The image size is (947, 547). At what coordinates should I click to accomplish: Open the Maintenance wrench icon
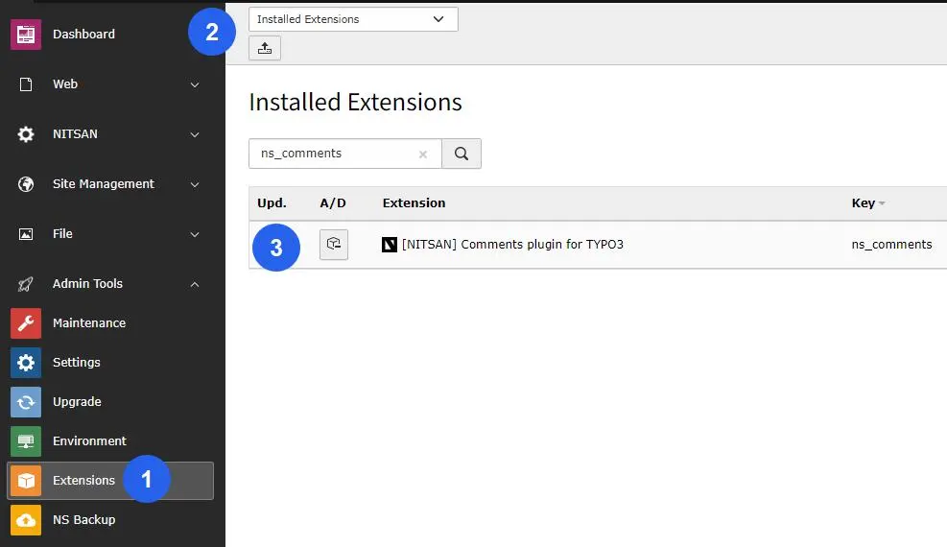pyautogui.click(x=26, y=323)
